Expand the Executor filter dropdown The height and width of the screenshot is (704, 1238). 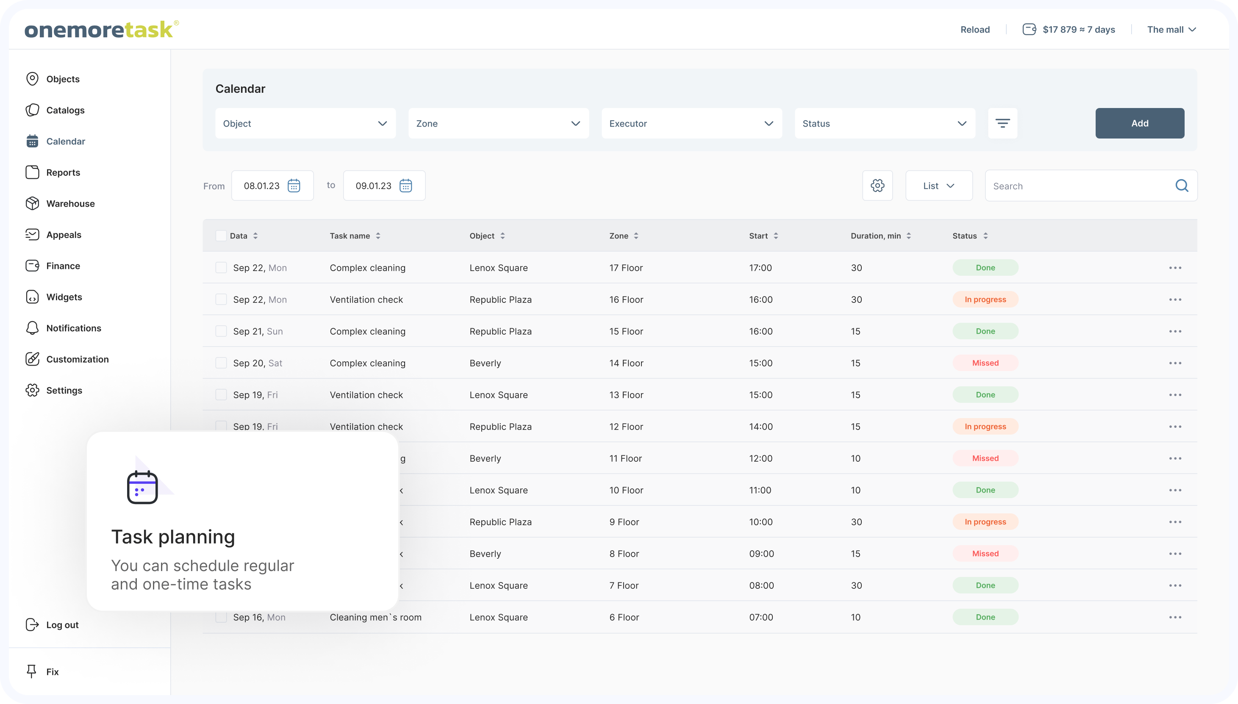(x=691, y=123)
